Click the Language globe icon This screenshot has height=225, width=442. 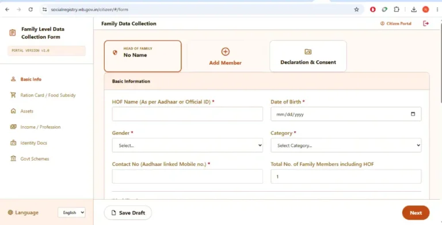[x=10, y=212]
